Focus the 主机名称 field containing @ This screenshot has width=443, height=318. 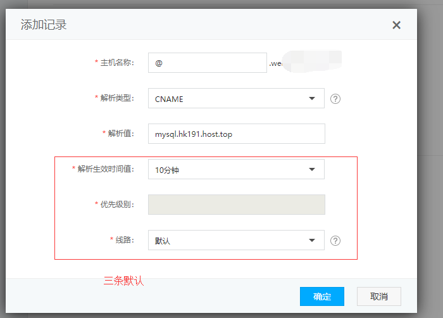pyautogui.click(x=207, y=63)
